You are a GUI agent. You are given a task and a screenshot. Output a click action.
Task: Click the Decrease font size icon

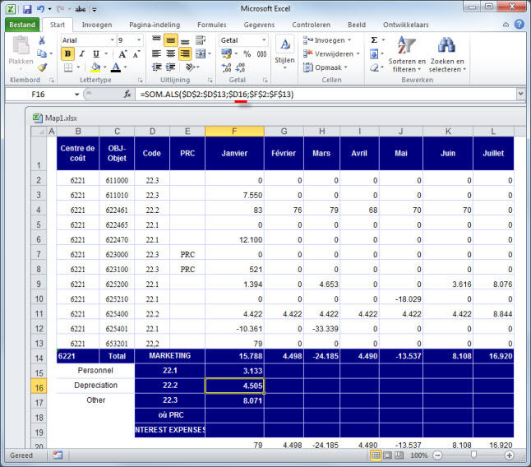(x=136, y=53)
